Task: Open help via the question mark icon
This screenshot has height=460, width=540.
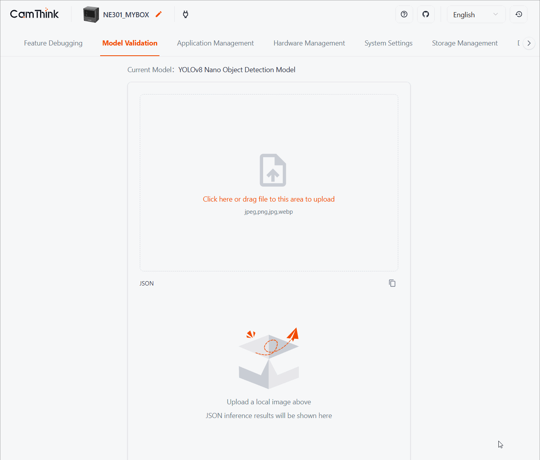Action: (404, 15)
